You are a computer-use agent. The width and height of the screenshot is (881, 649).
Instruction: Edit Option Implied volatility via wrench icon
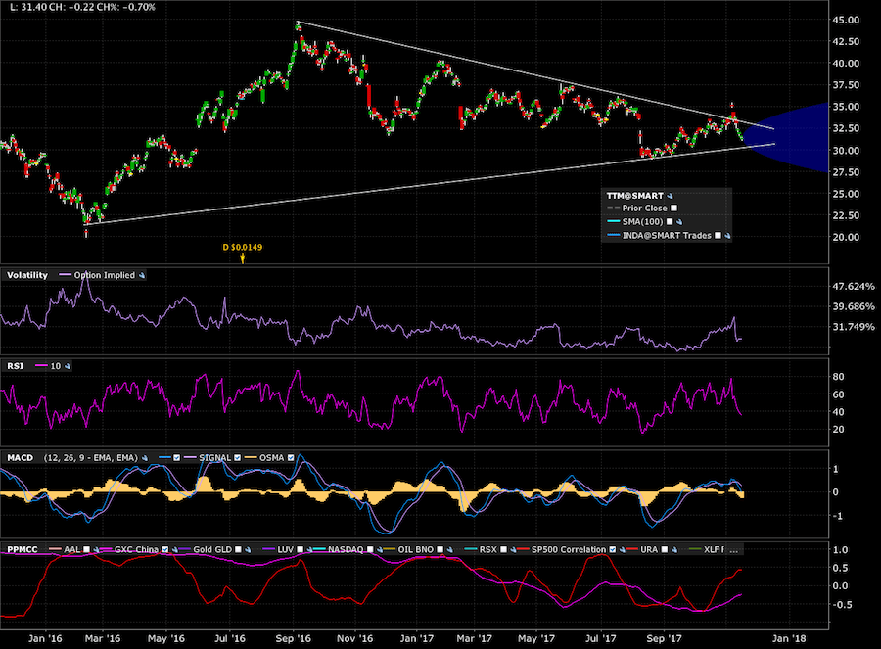click(x=142, y=275)
